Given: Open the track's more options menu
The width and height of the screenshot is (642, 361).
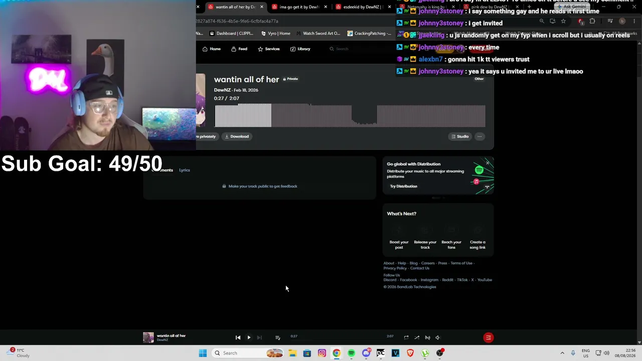Looking at the screenshot, I should [479, 136].
